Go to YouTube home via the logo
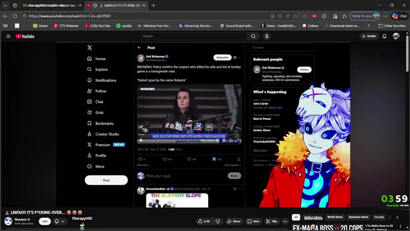410x231 pixels. (25, 36)
